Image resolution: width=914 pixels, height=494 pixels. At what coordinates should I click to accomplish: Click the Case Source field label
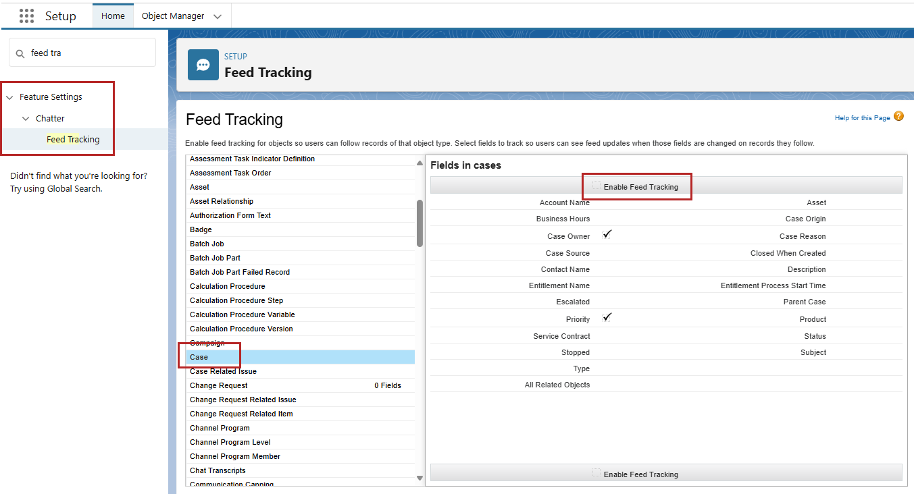click(x=567, y=253)
